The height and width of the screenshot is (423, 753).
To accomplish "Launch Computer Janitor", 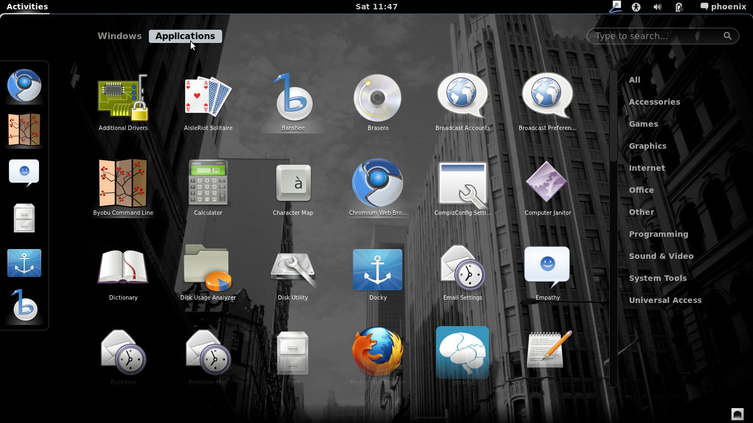I will (547, 188).
